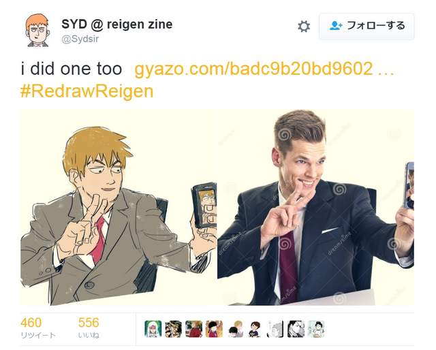436x350 pixels.
Task: Click ninth liker avatar with teal background
Action: 316,329
